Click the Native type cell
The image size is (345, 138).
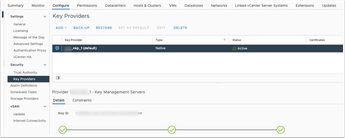[161, 48]
